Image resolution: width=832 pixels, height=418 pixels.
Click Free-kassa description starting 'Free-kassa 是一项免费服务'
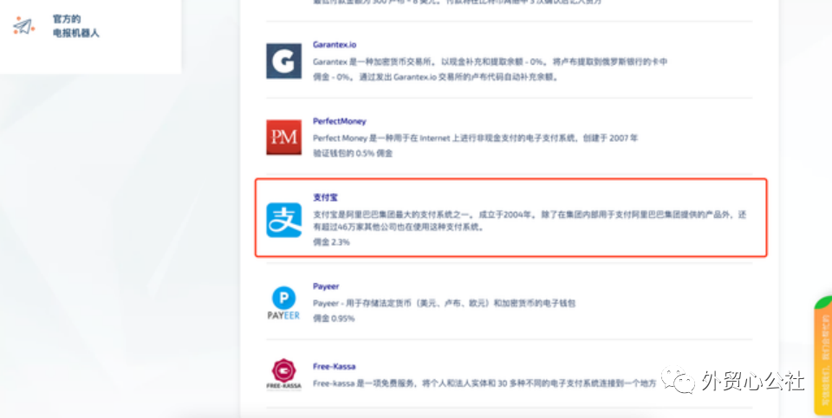tap(485, 383)
